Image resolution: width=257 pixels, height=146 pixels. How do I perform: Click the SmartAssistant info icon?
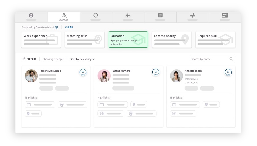(x=56, y=27)
